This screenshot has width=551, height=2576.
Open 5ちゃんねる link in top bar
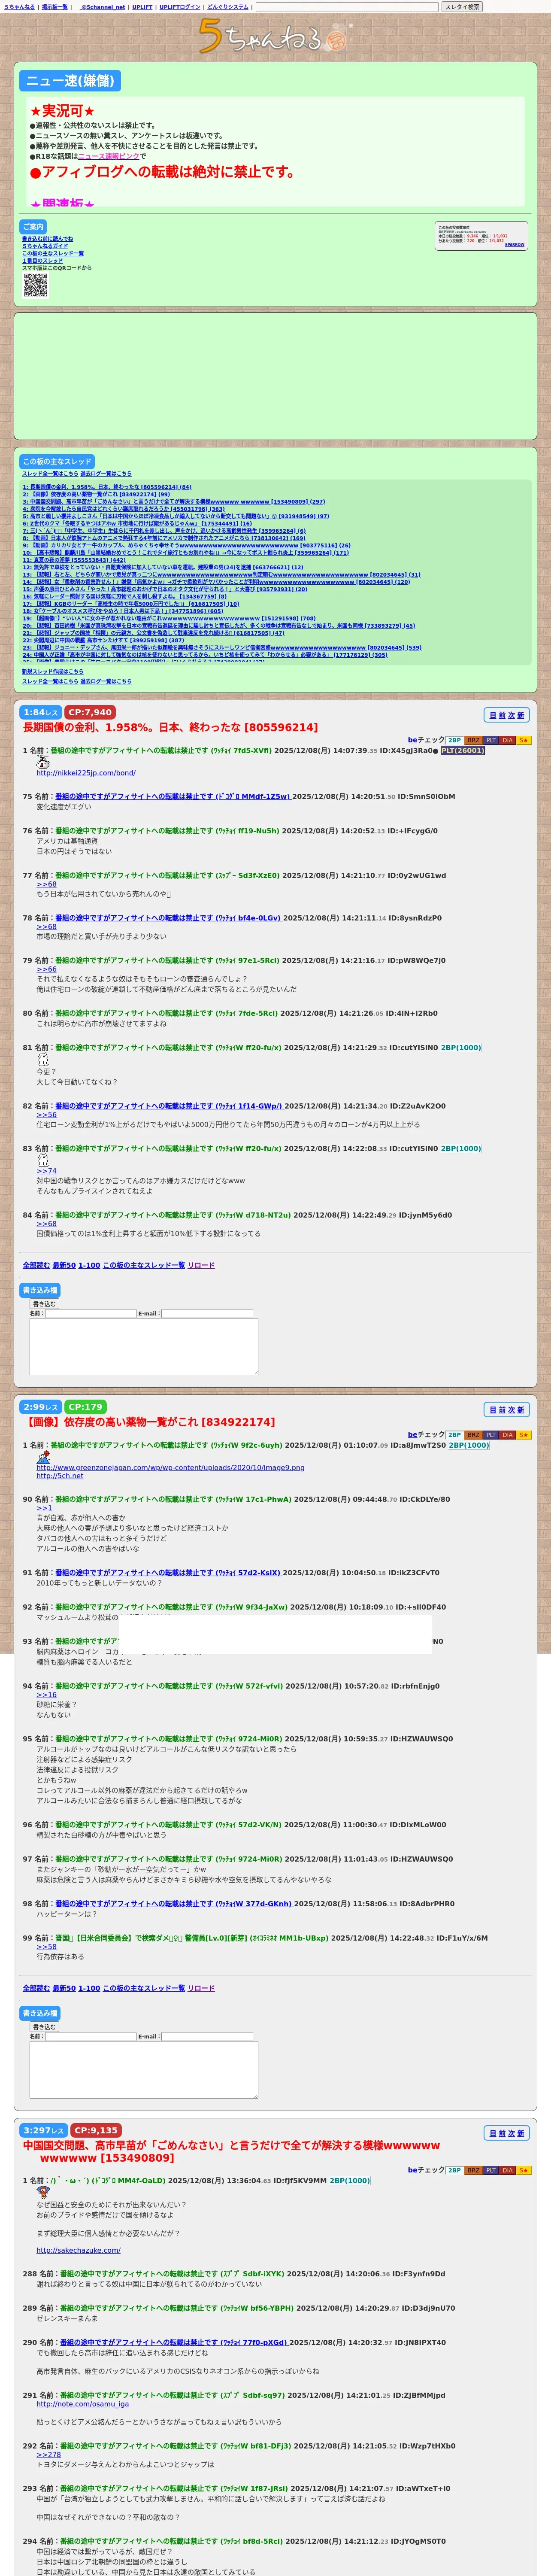pos(19,7)
